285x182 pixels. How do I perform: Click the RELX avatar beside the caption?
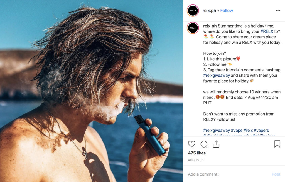coord(193,28)
